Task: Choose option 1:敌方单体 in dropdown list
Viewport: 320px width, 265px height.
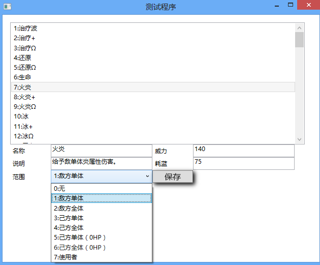Action: click(x=102, y=198)
